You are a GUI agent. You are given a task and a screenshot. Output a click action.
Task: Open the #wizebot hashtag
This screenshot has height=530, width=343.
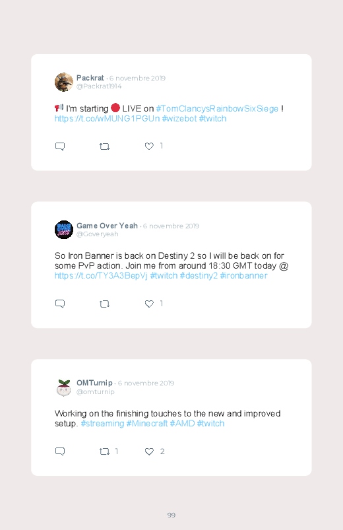point(179,119)
